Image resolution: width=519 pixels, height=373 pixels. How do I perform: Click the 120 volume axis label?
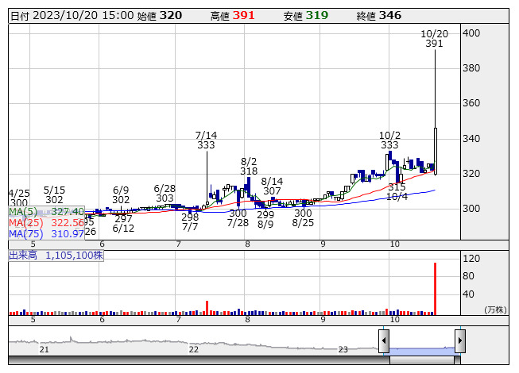pyautogui.click(x=471, y=259)
